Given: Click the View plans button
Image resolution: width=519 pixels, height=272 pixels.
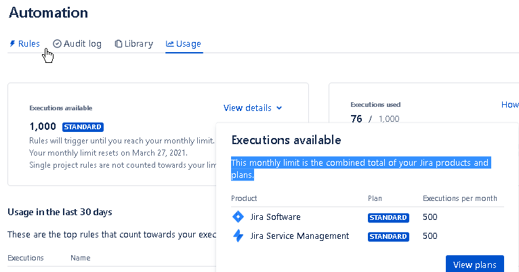Looking at the screenshot, I should tap(475, 265).
